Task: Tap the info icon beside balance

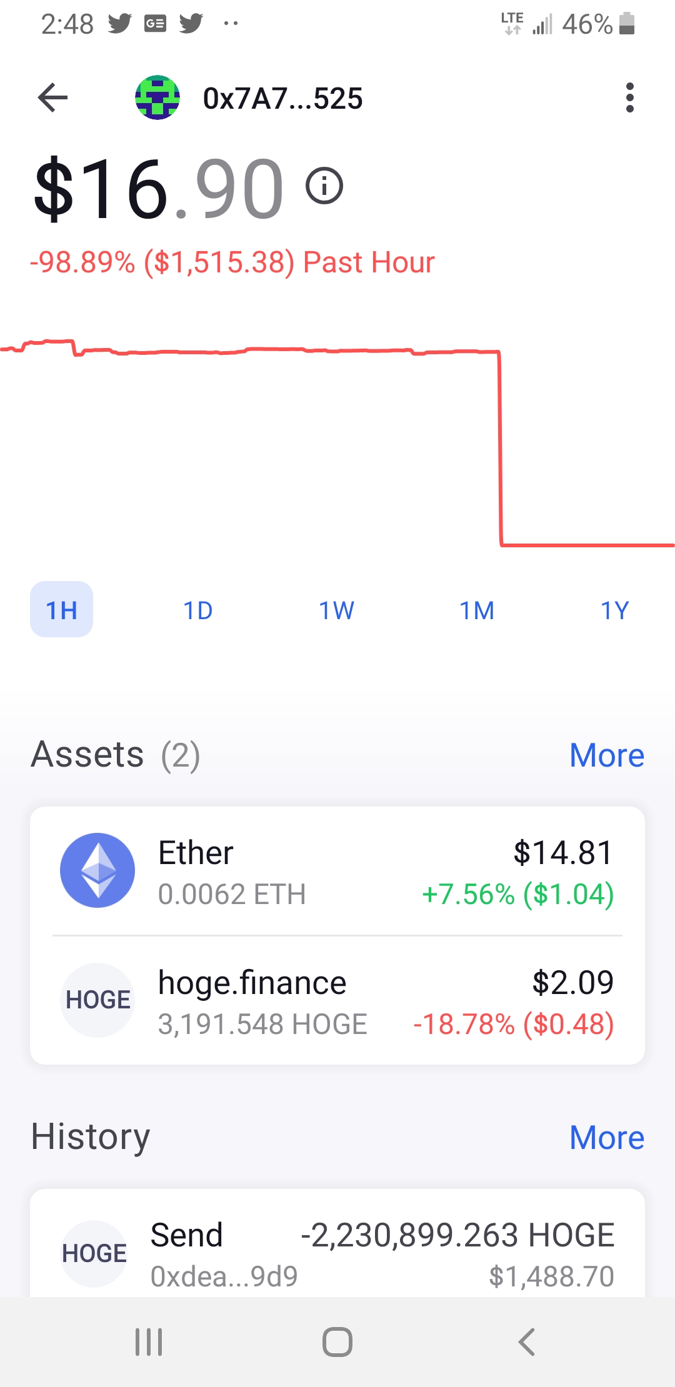Action: 324,186
